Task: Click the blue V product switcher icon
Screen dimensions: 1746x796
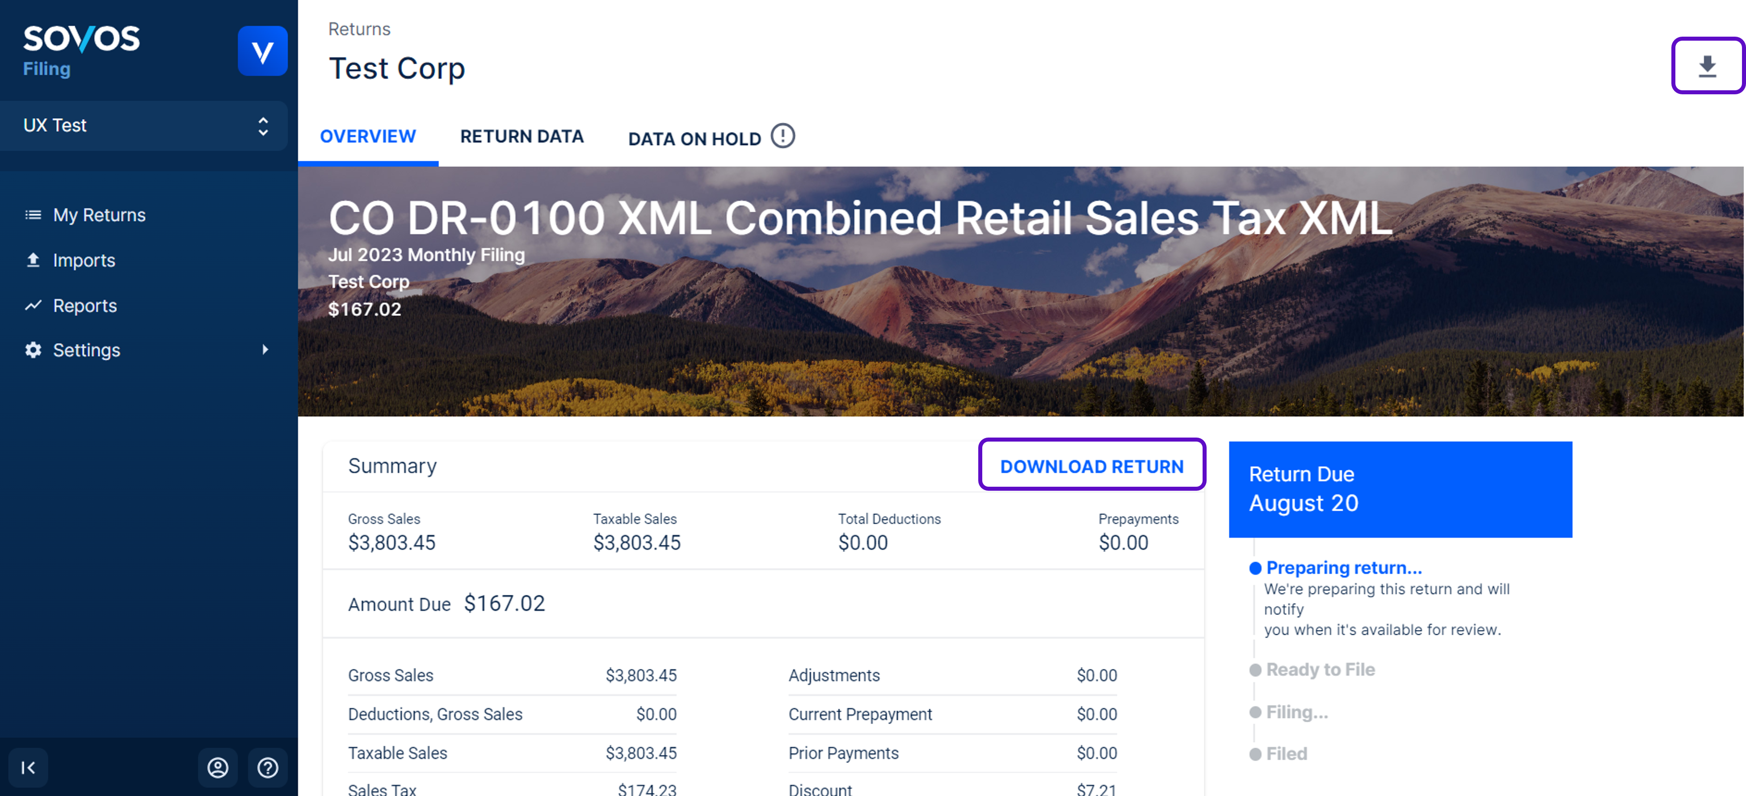Action: click(x=262, y=51)
